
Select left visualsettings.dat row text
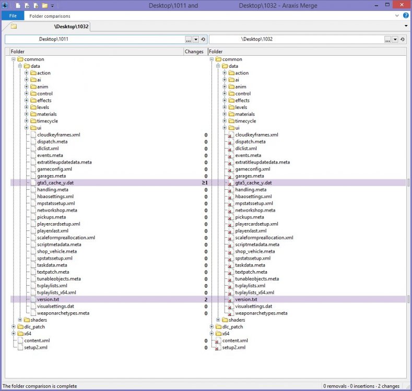(55, 306)
